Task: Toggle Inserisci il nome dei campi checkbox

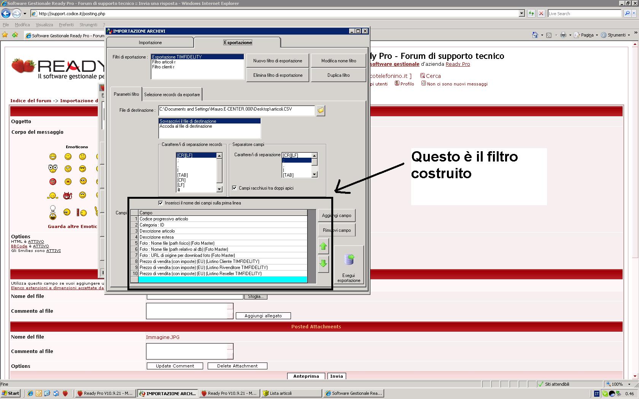Action: click(161, 203)
